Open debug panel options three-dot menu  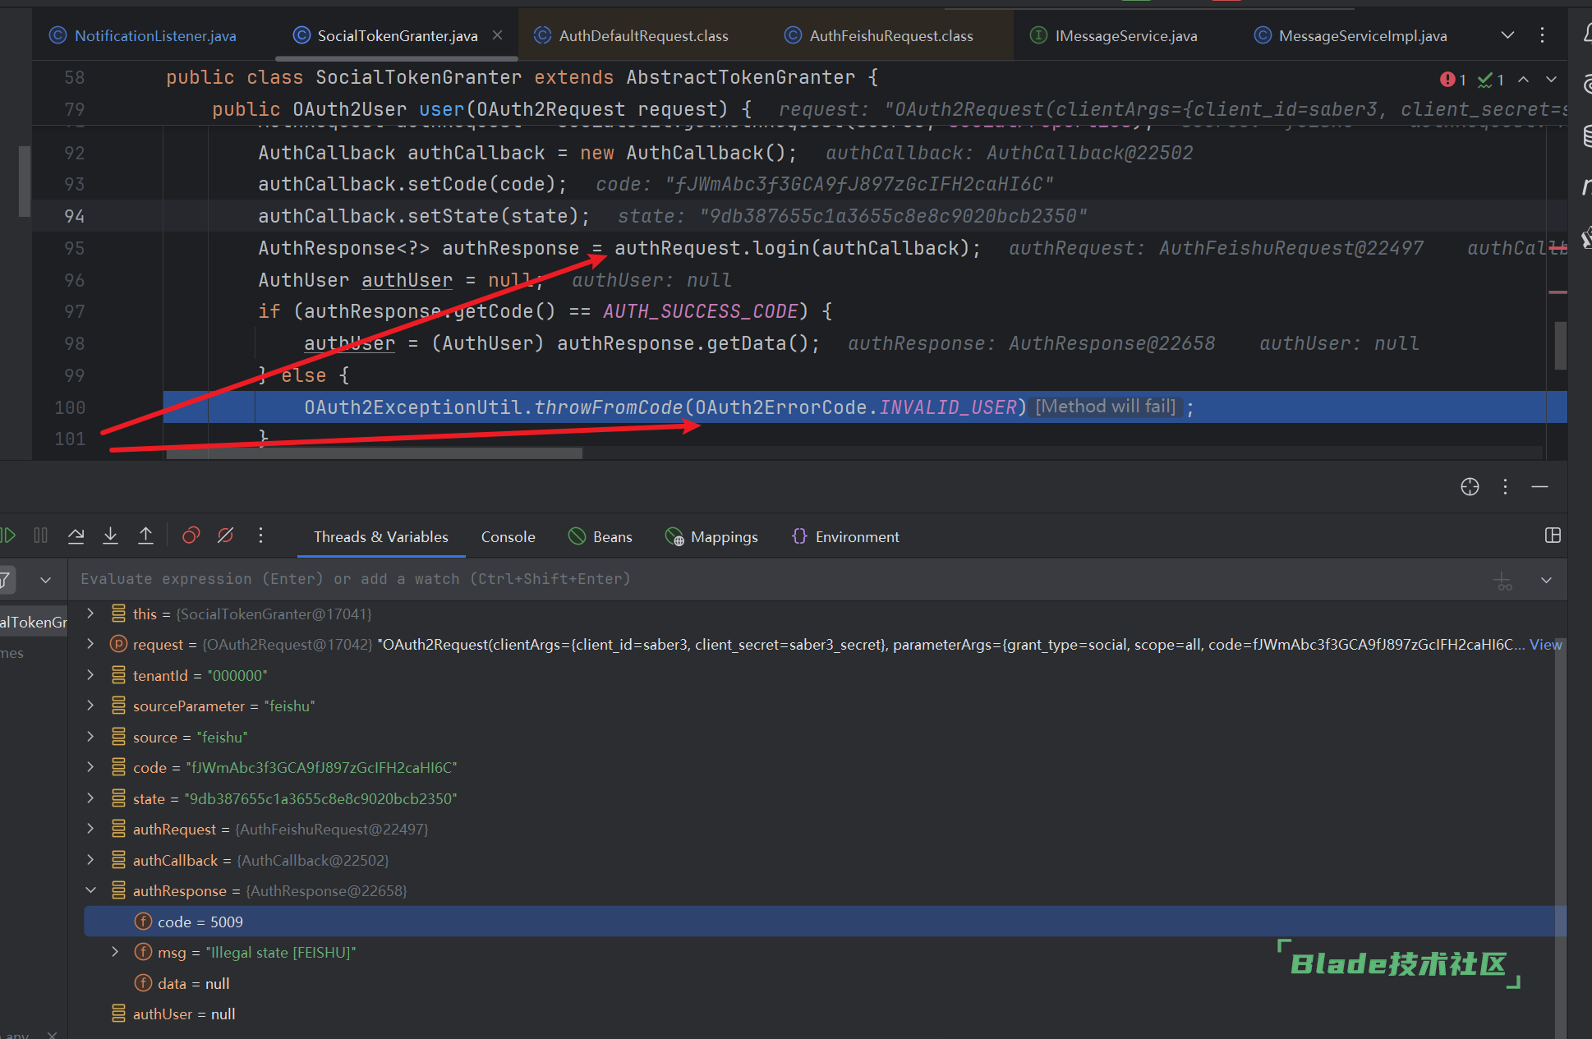point(1505,487)
